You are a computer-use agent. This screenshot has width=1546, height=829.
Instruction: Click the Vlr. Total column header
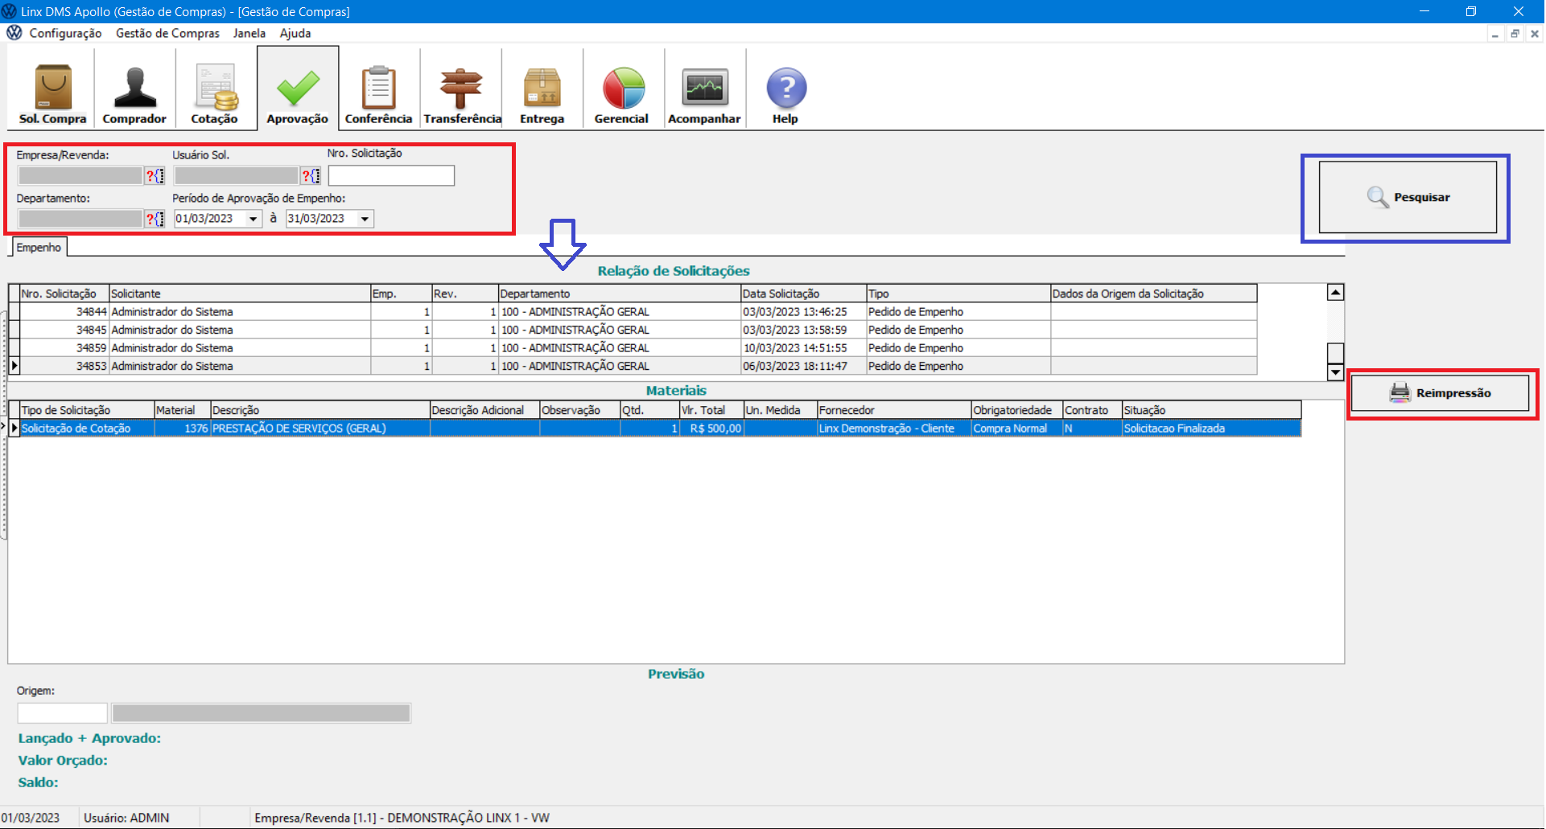coord(711,411)
